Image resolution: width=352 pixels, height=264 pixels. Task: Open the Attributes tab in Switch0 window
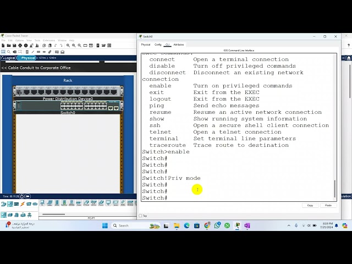179,45
